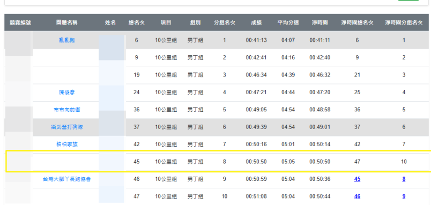
Task: Click the 姓名 column header
Action: point(110,22)
